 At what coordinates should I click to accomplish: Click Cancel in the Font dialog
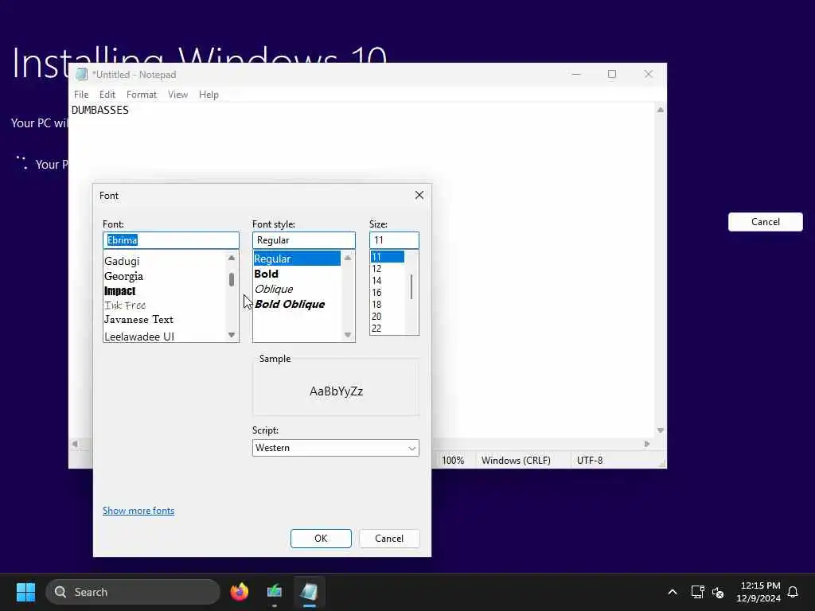388,539
